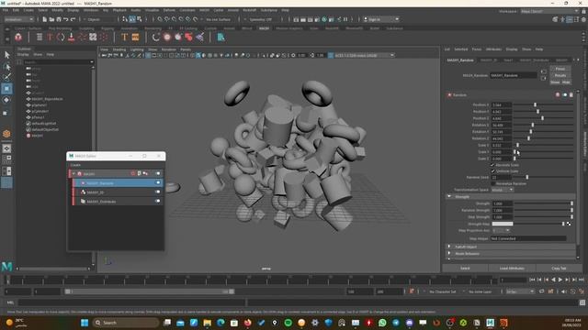
Task: Click the Strength Map color swatch
Action: click(503, 224)
